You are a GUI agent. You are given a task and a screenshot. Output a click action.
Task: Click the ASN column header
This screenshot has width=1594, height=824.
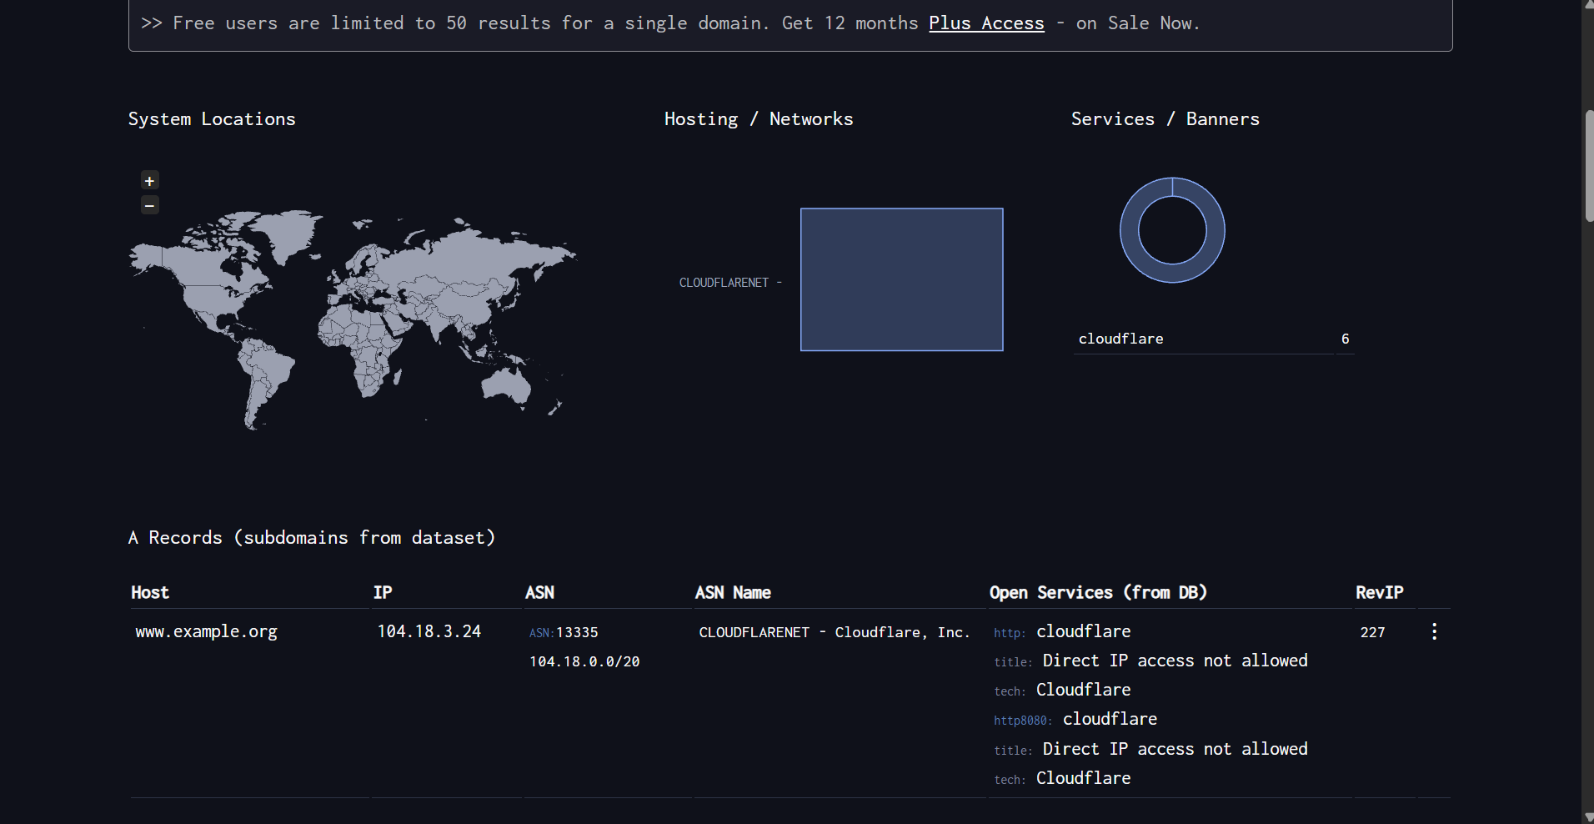tap(539, 593)
